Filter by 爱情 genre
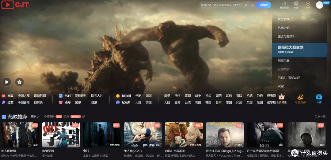331x160 pixels. click(167, 96)
